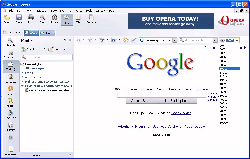Viewport: 250px width, 159px height.
Task: Click the Save floppy disk icon
Action: click(x=19, y=17)
